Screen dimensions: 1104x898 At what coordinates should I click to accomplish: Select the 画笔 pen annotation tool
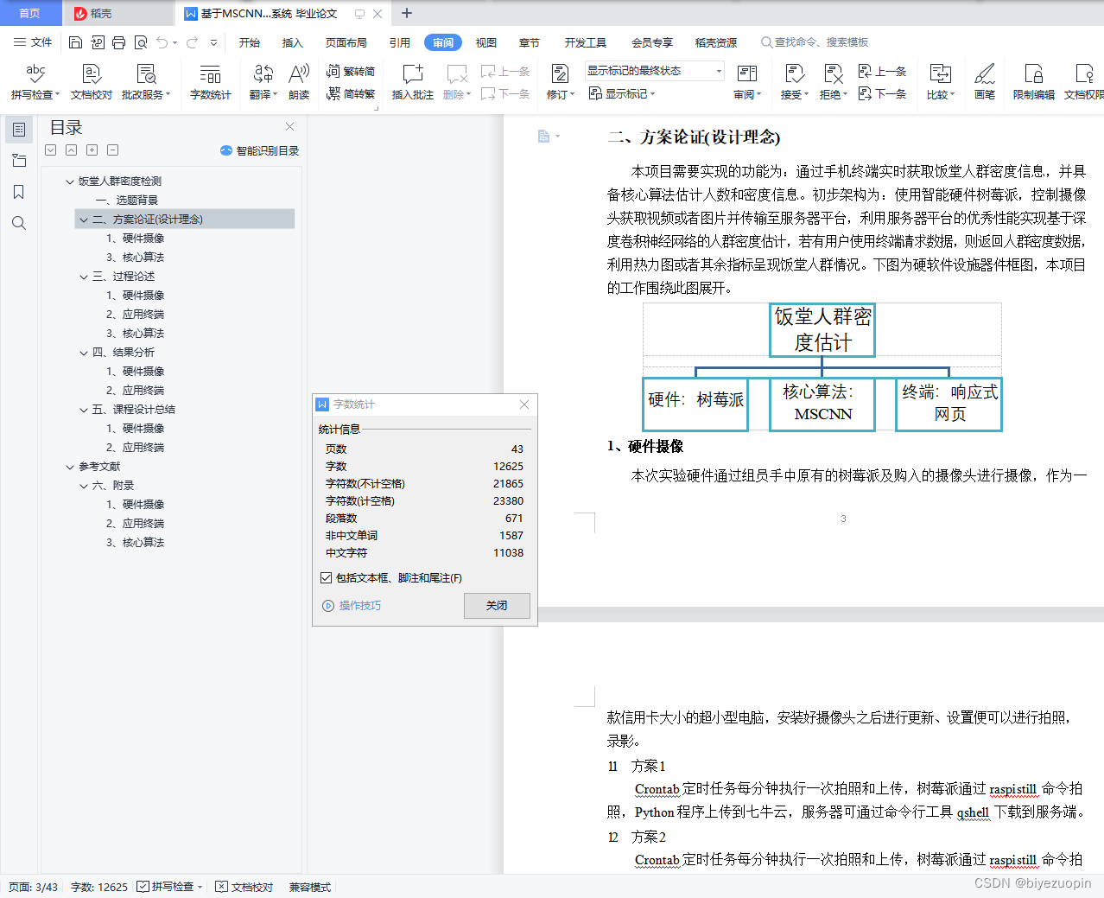[984, 82]
